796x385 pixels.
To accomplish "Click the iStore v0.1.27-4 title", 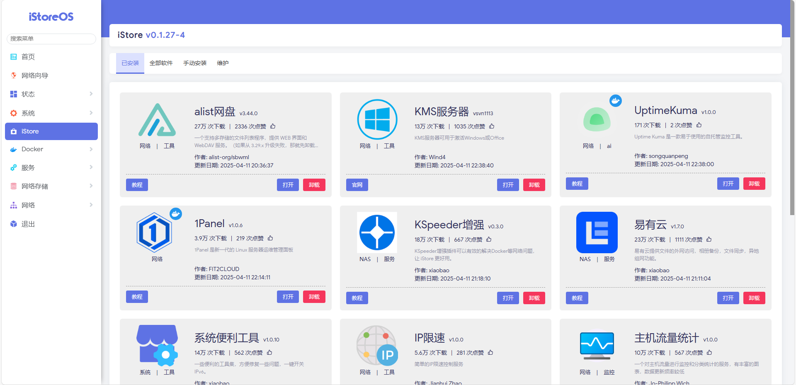I will [x=151, y=35].
